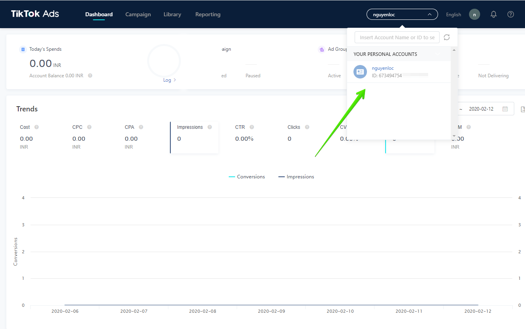Click the user avatar 'n' icon
Viewport: 525px width, 329px height.
tap(474, 14)
